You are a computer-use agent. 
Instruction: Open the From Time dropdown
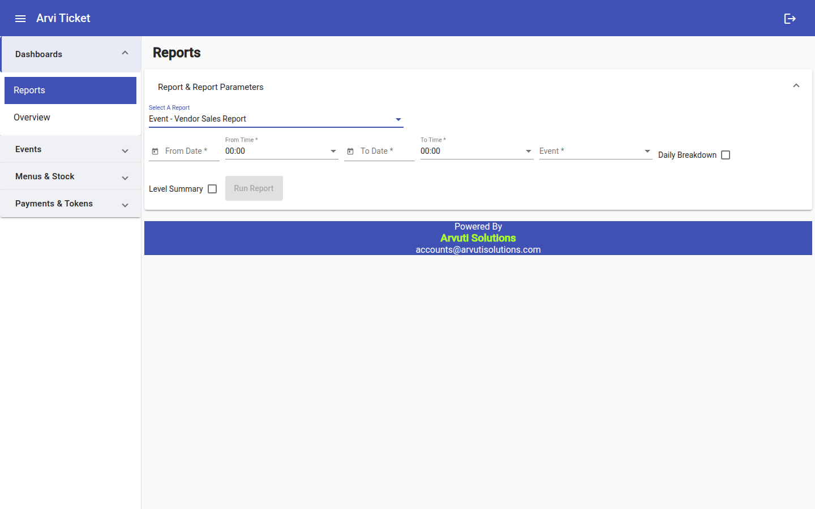[x=282, y=151]
